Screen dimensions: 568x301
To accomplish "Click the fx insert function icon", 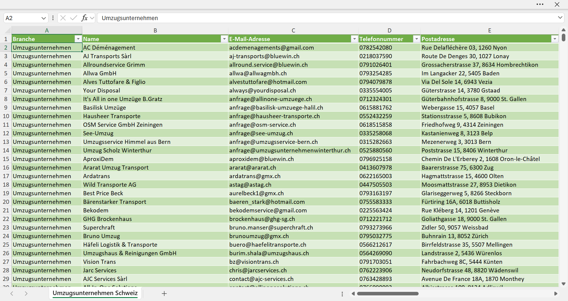I will pyautogui.click(x=84, y=18).
